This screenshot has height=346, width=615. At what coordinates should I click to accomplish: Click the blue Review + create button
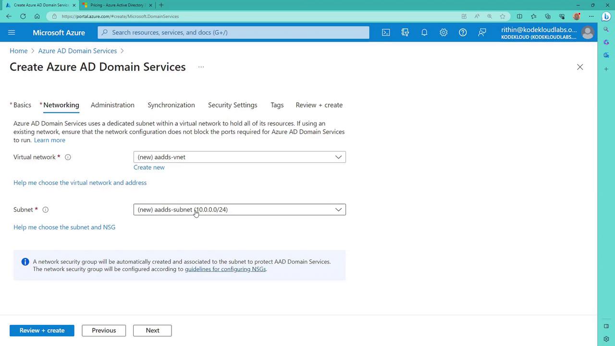pos(42,331)
